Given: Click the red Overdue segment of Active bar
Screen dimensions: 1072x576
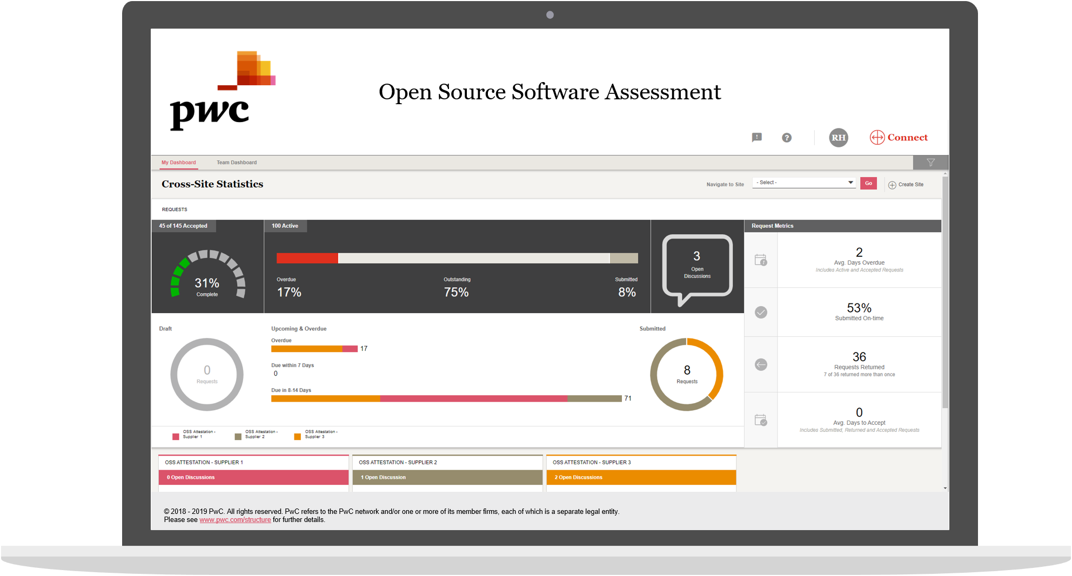Looking at the screenshot, I should click(307, 258).
